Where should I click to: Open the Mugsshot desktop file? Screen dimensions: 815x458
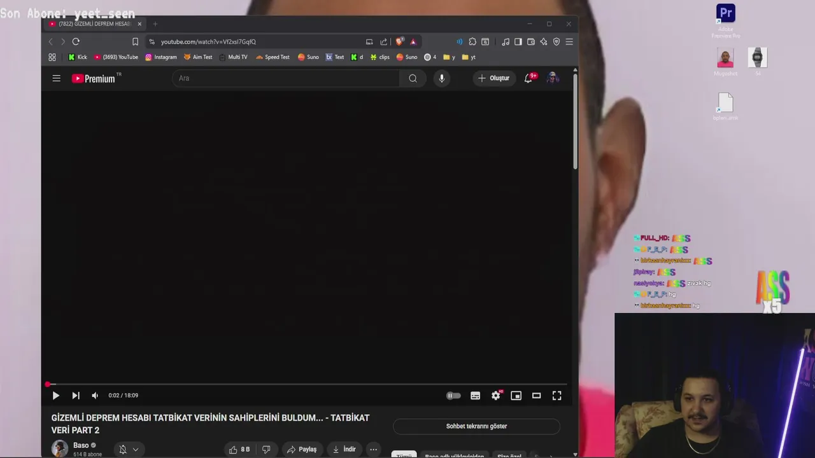pos(725,62)
